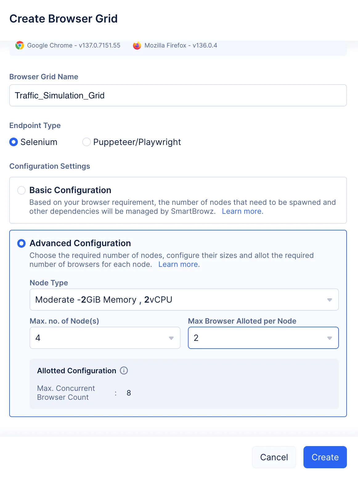Click the Max. no. of Node(s) arrow

171,338
